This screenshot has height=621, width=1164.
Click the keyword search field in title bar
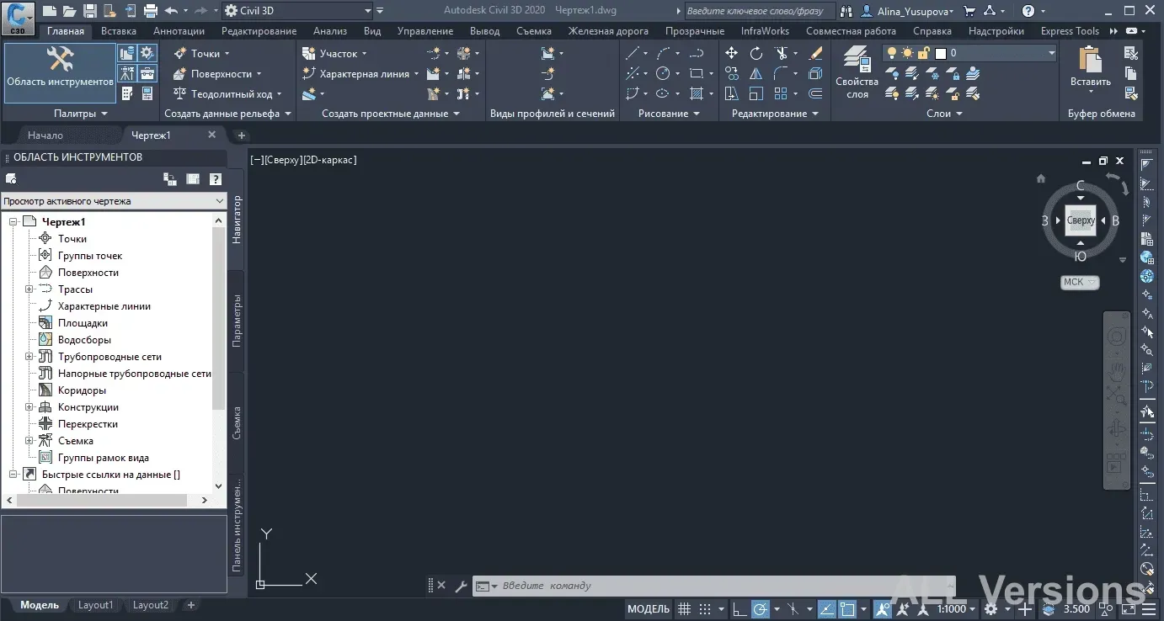(760, 11)
